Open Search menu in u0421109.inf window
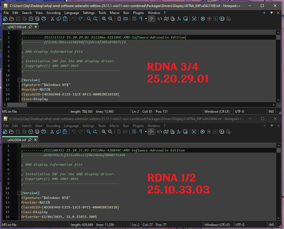Image resolution: width=284 pixels, height=229 pixels. pos(27,13)
